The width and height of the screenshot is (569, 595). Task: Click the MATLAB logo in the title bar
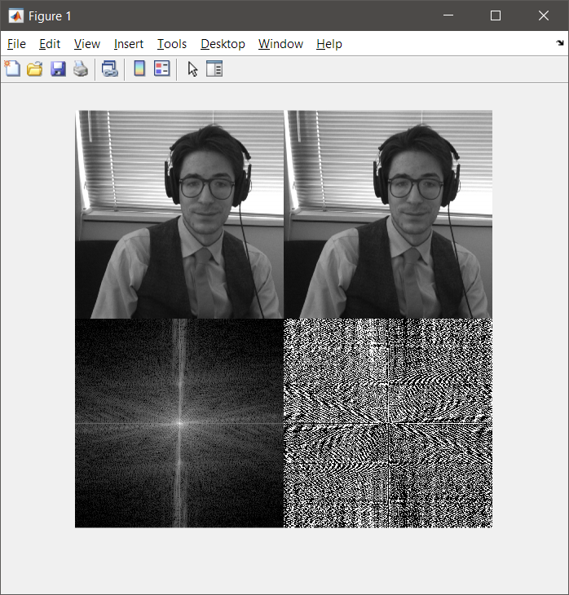[x=16, y=16]
